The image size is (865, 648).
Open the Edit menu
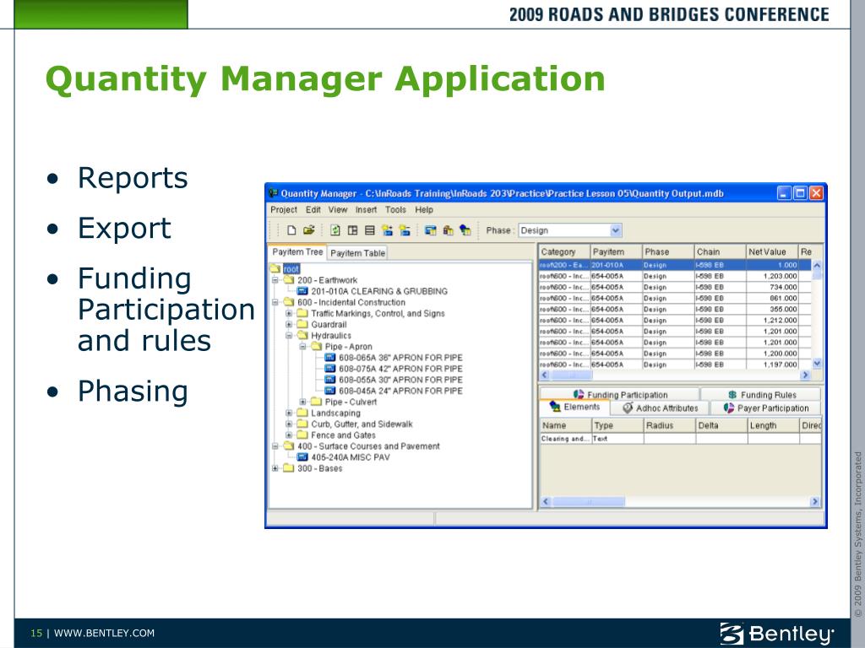(x=313, y=210)
